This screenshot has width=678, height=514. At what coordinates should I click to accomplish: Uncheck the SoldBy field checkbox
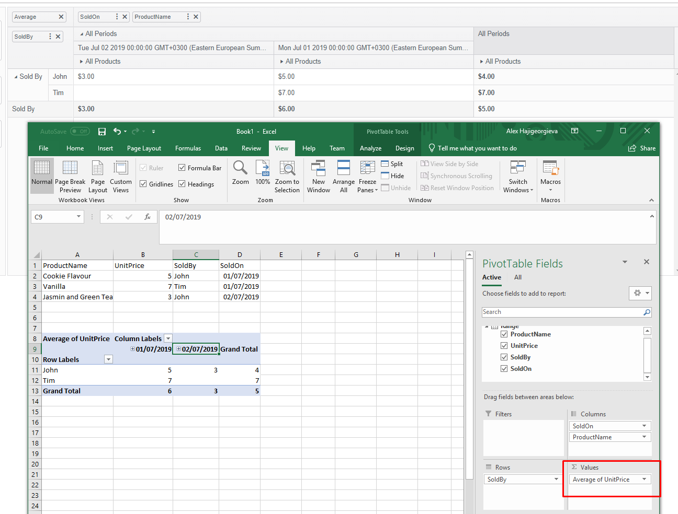pos(504,357)
